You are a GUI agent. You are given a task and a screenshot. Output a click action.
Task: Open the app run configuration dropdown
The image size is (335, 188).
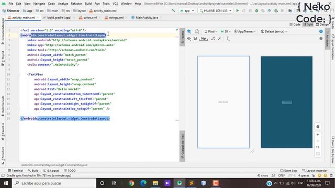[187, 10]
